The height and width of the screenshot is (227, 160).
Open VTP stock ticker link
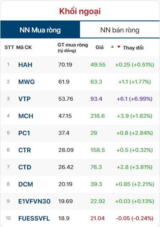pos(25,99)
